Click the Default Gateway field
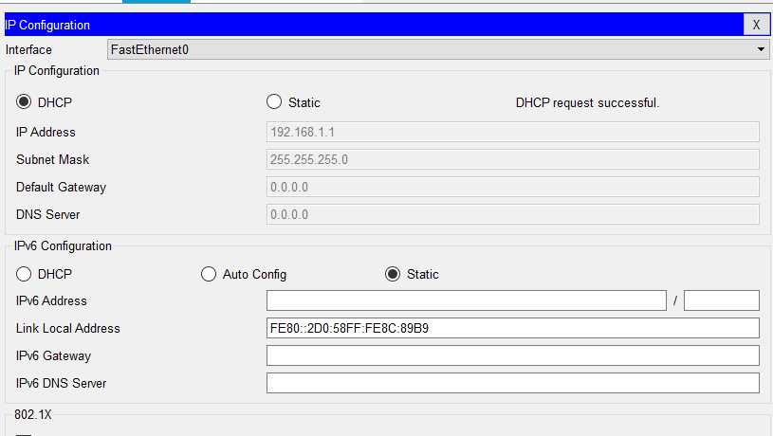773x436 pixels. tap(513, 188)
